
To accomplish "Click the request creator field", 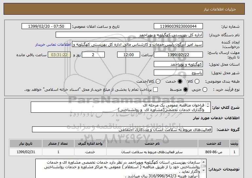I will 137,44.
